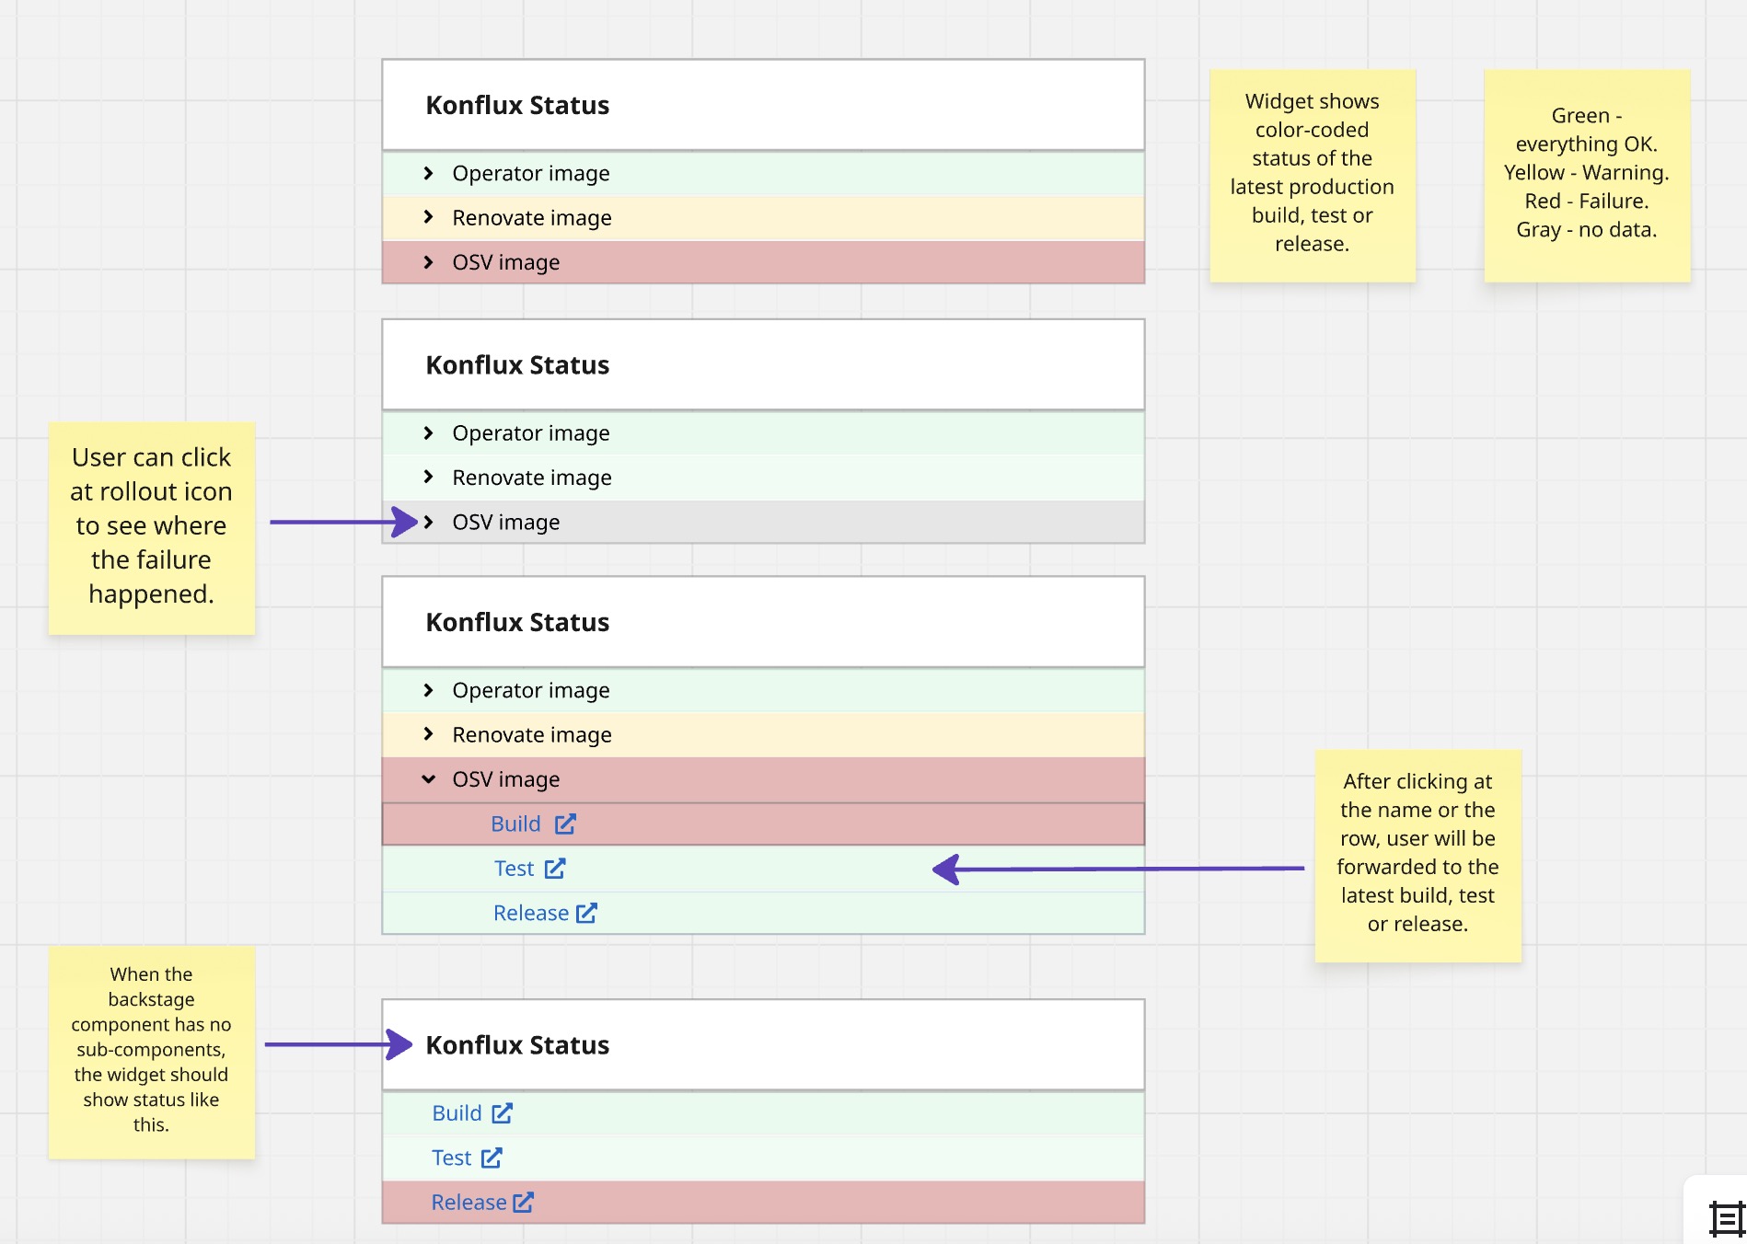Expand the green Renovate image row chevron
The height and width of the screenshot is (1244, 1747).
428,477
